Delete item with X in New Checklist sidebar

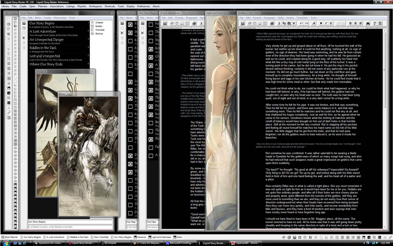click(122, 33)
